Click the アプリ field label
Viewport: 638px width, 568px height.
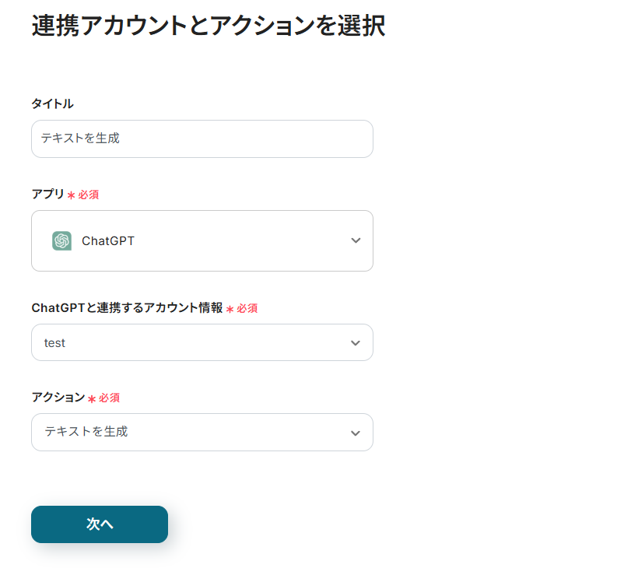[x=47, y=195]
